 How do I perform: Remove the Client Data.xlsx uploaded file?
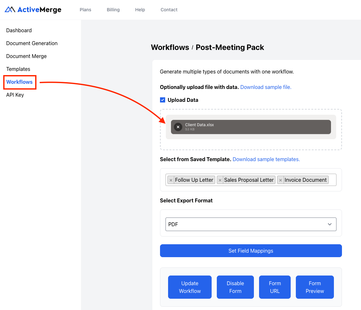click(x=178, y=127)
